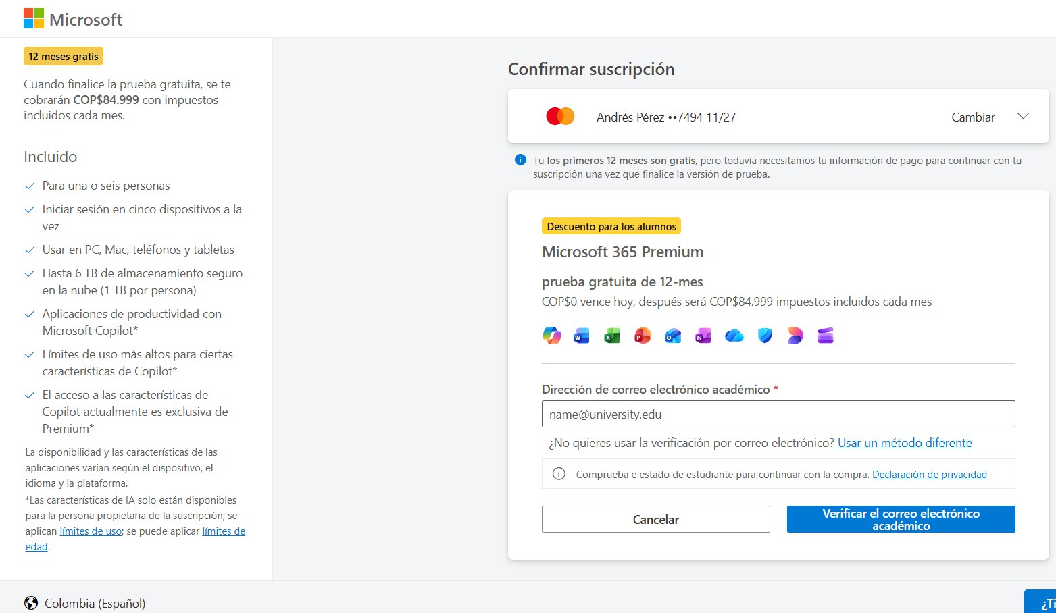Click the PowerPoint app icon
Viewport: 1056px width, 613px height.
coord(643,336)
